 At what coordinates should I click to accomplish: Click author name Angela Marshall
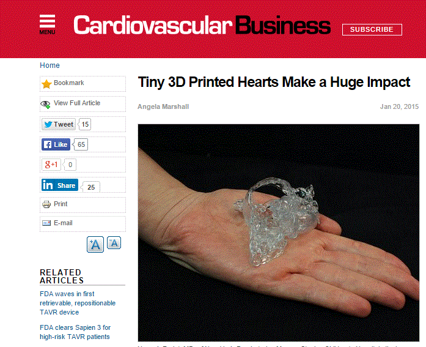tap(163, 106)
